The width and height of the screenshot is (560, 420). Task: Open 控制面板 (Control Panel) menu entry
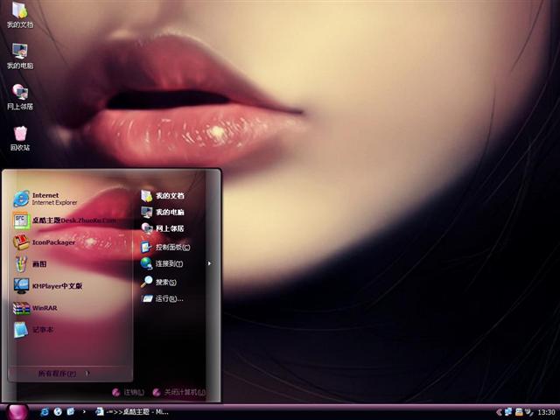pos(171,247)
